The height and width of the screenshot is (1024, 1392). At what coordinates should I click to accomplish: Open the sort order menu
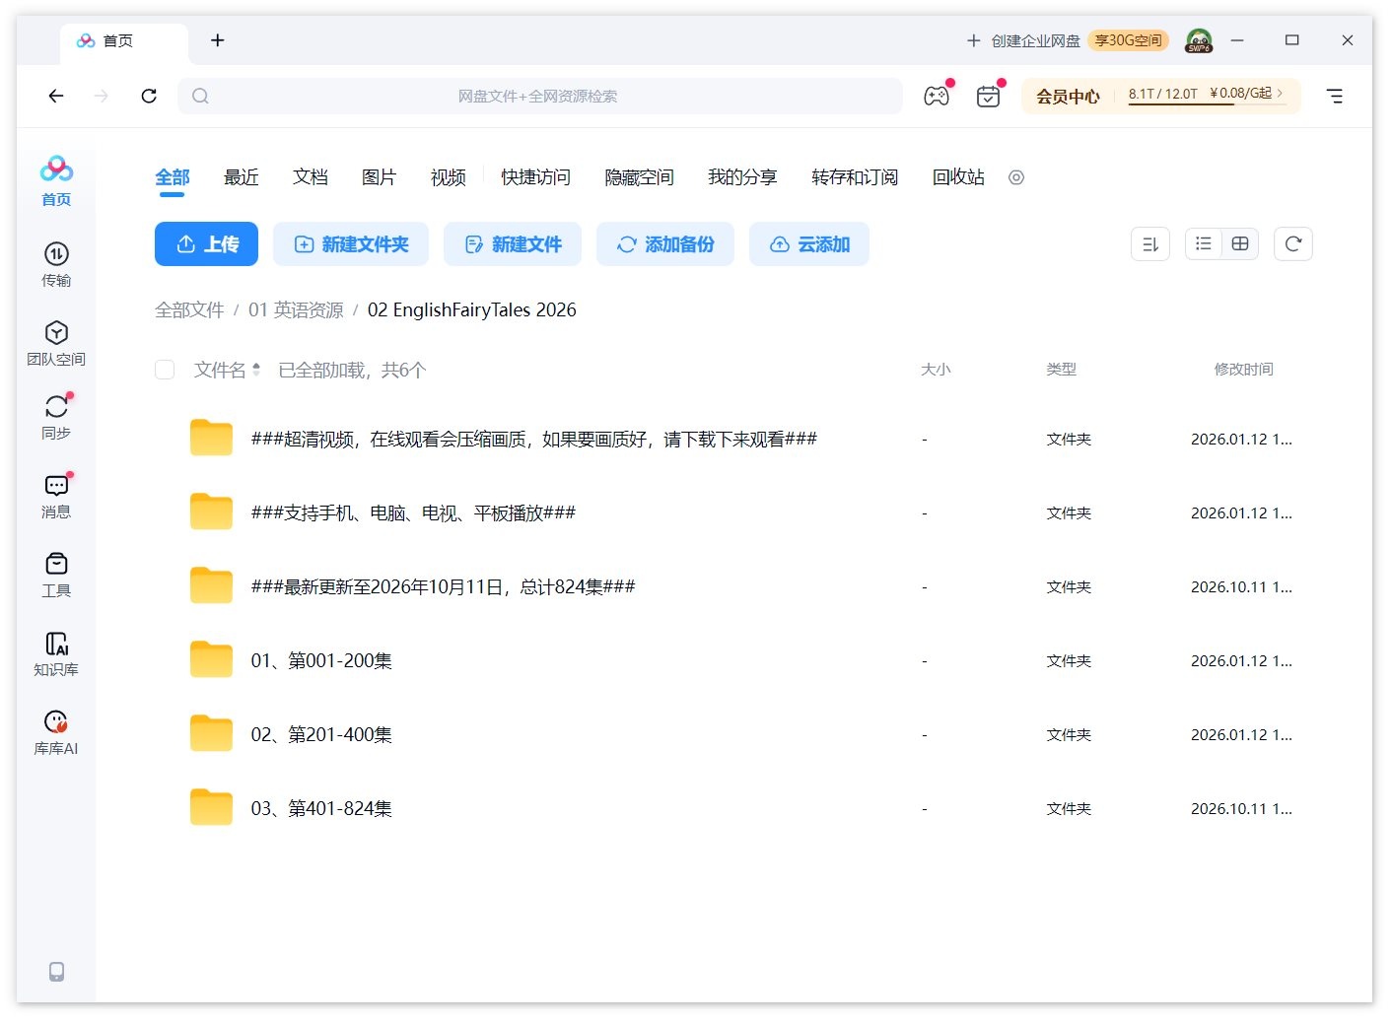point(1150,243)
